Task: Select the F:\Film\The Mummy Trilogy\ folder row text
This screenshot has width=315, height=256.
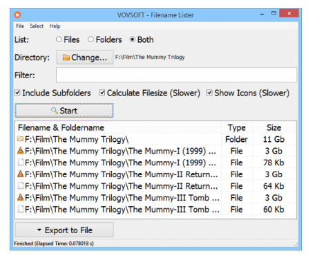Action: pyautogui.click(x=77, y=139)
